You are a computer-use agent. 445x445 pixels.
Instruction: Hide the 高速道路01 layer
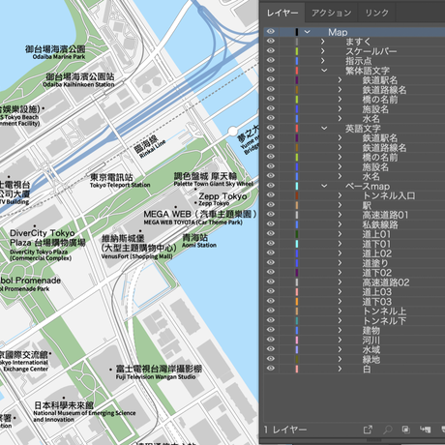click(271, 214)
